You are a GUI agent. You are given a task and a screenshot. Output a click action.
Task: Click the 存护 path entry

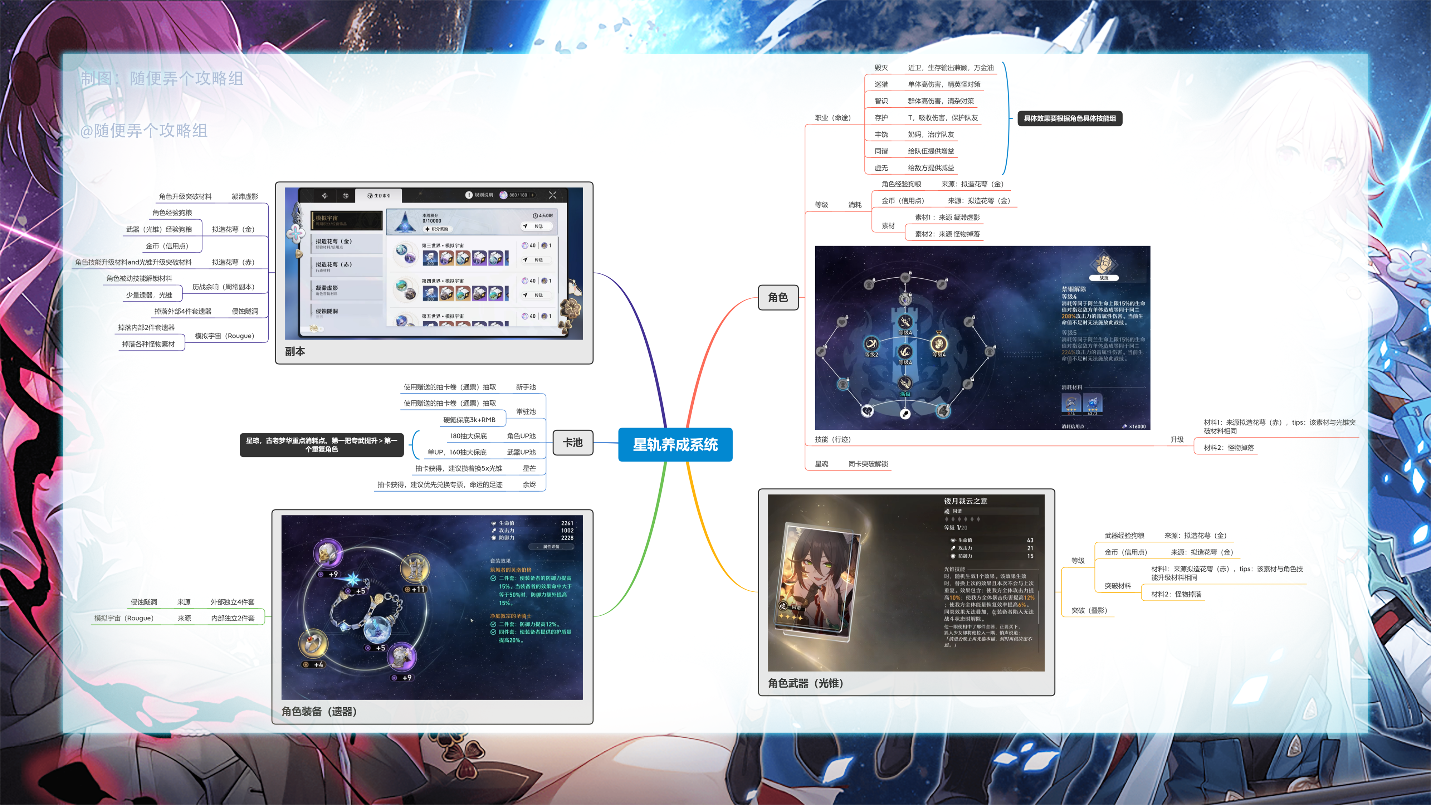click(881, 118)
